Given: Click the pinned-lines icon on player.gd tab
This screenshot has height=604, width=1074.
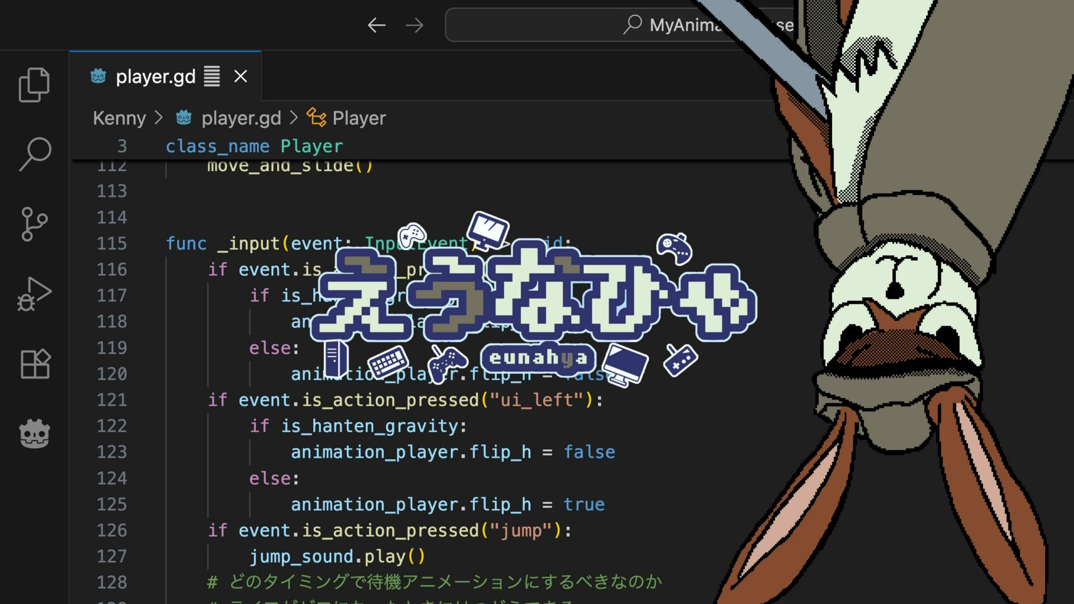Looking at the screenshot, I should coord(212,76).
